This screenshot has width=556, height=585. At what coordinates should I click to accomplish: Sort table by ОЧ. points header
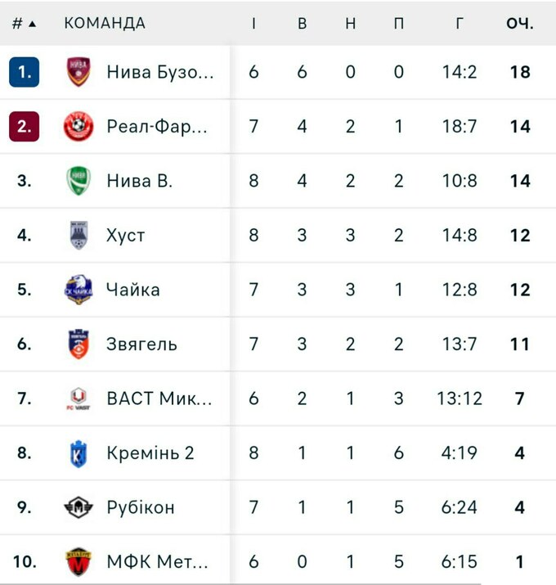click(x=519, y=23)
